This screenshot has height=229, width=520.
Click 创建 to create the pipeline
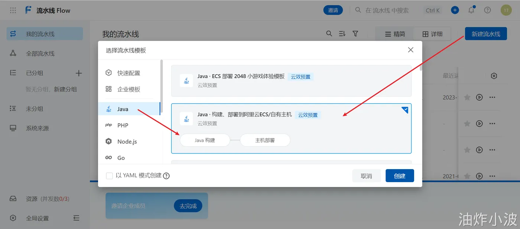pos(400,176)
